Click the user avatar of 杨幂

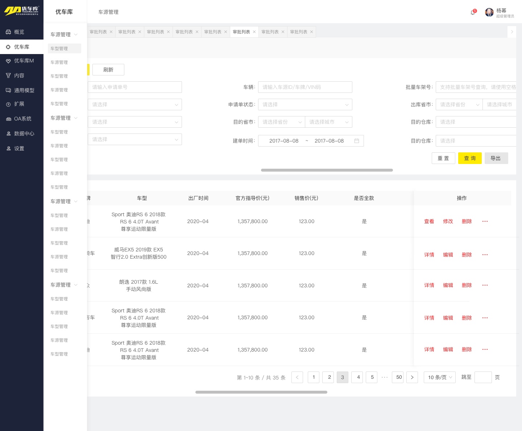pos(489,13)
